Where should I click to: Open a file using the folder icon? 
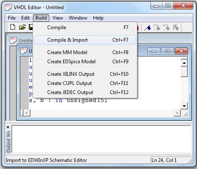pos(22,27)
